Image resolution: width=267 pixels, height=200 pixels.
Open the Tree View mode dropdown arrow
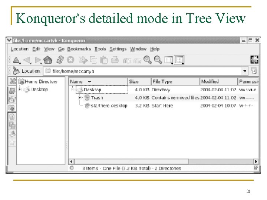183,64
